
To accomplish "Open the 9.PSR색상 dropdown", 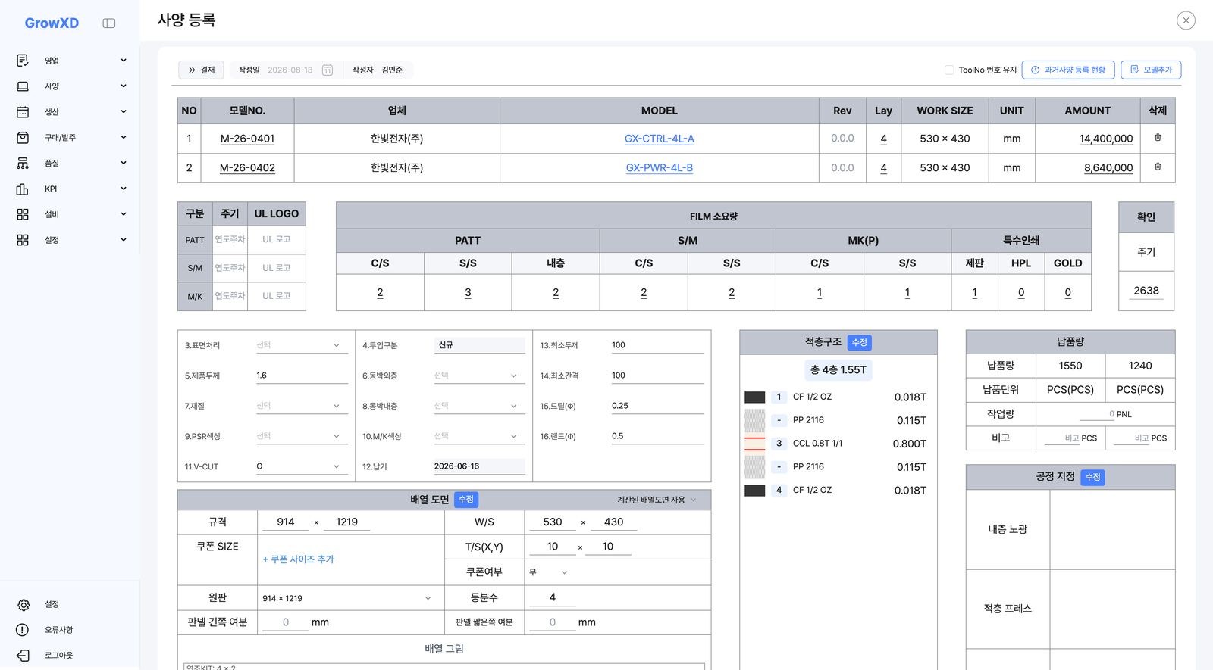I will (300, 436).
